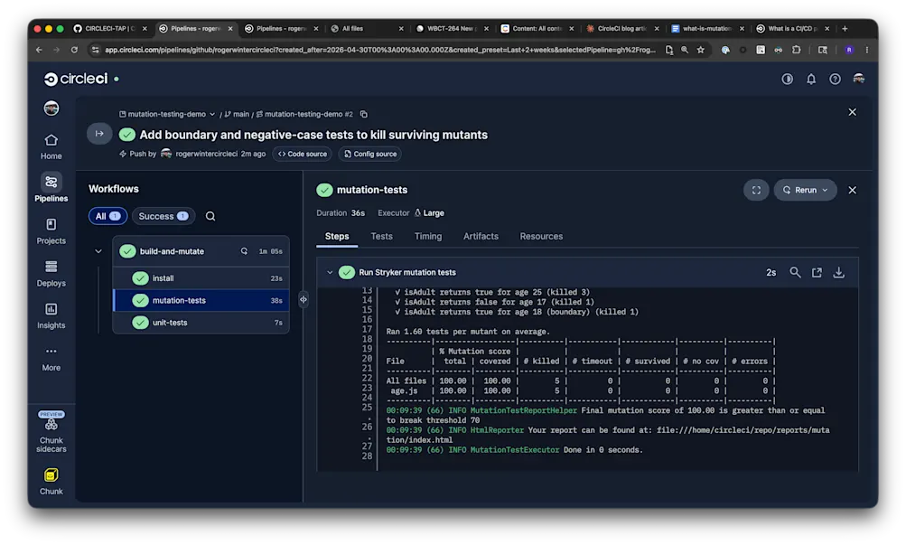The width and height of the screenshot is (906, 545).
Task: Select the install job
Action: [201, 278]
